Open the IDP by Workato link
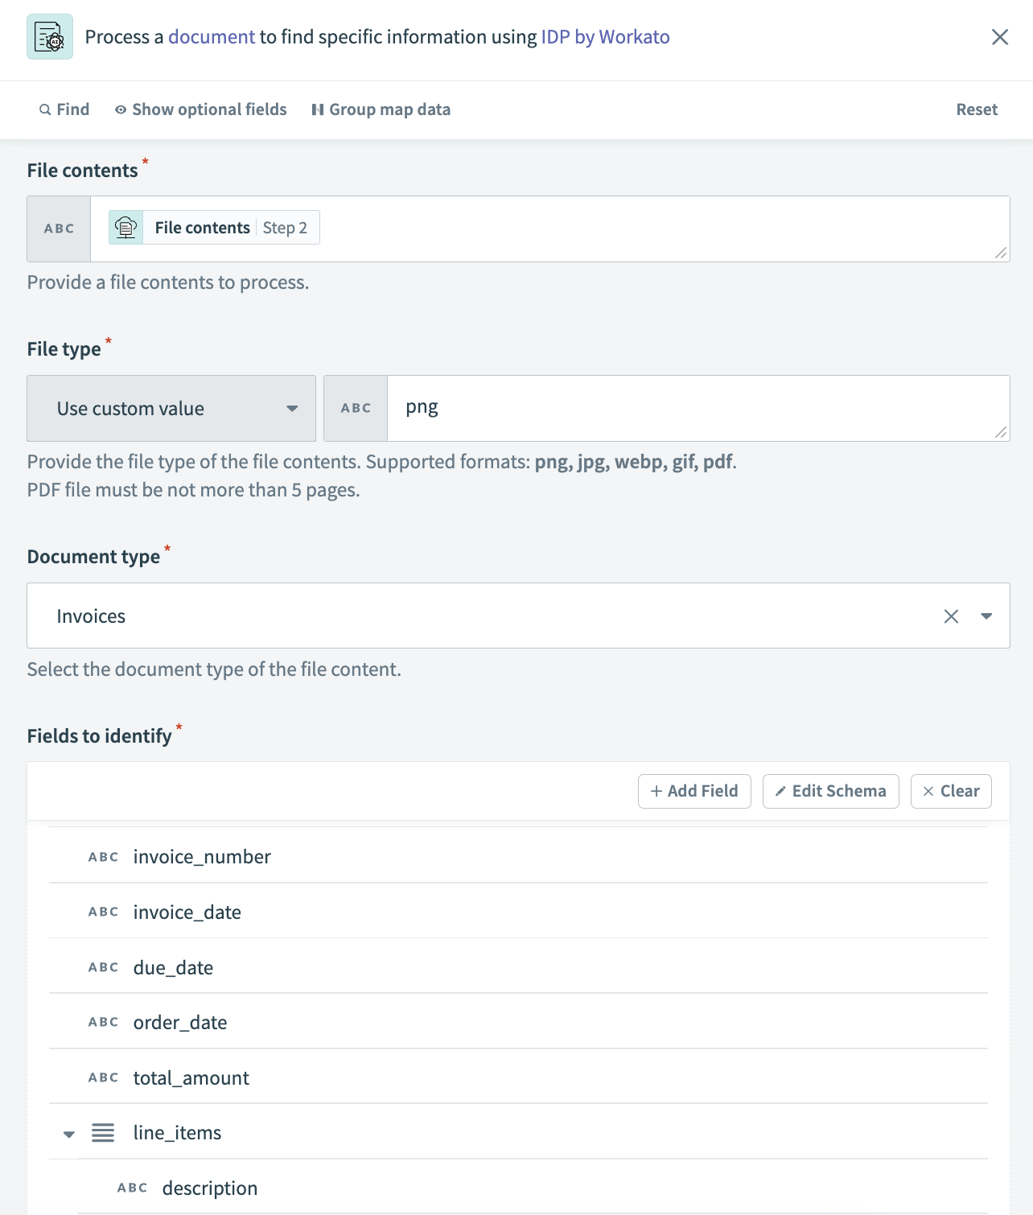This screenshot has height=1215, width=1033. pyautogui.click(x=606, y=36)
